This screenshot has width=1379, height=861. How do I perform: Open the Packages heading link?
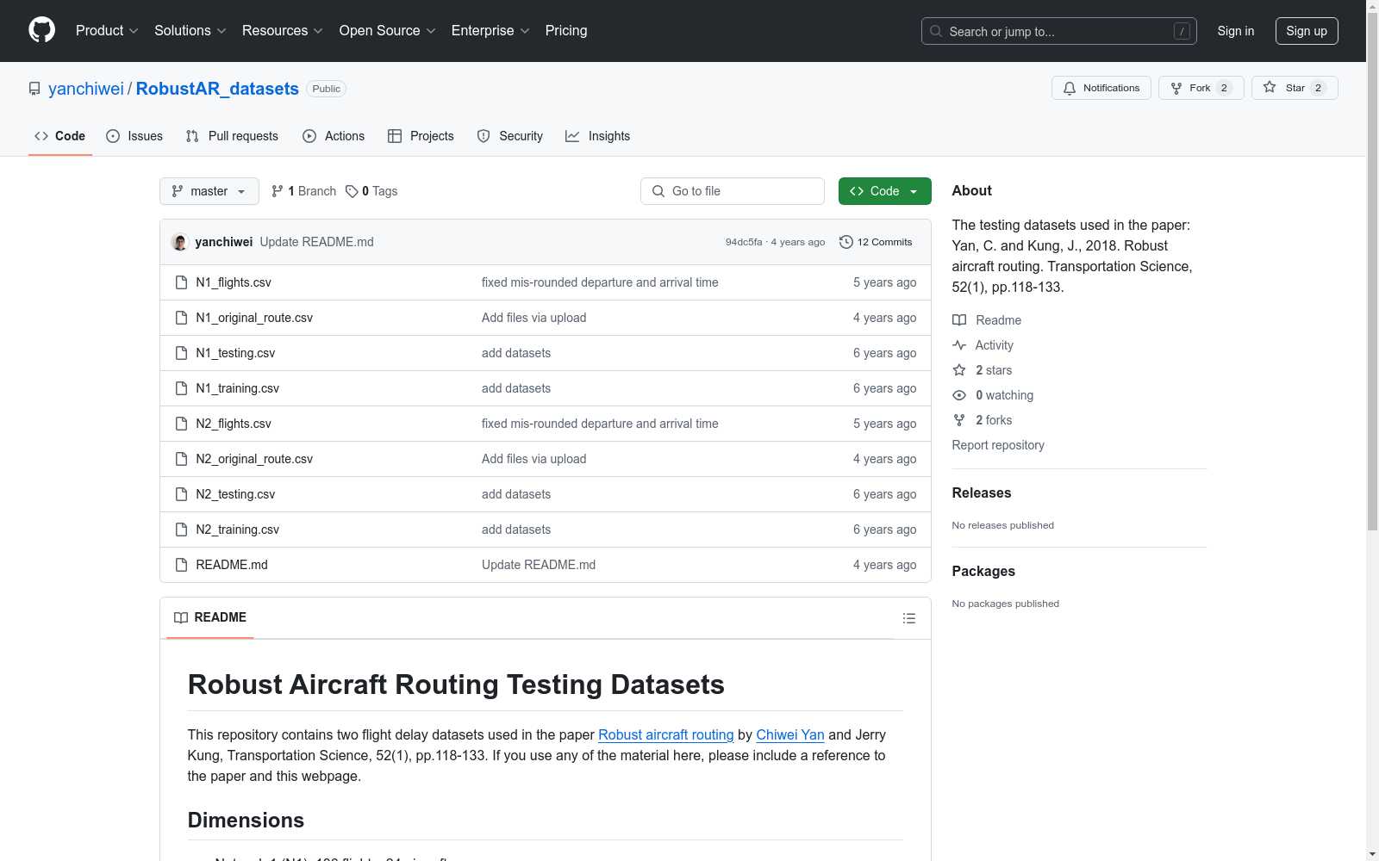tap(983, 571)
